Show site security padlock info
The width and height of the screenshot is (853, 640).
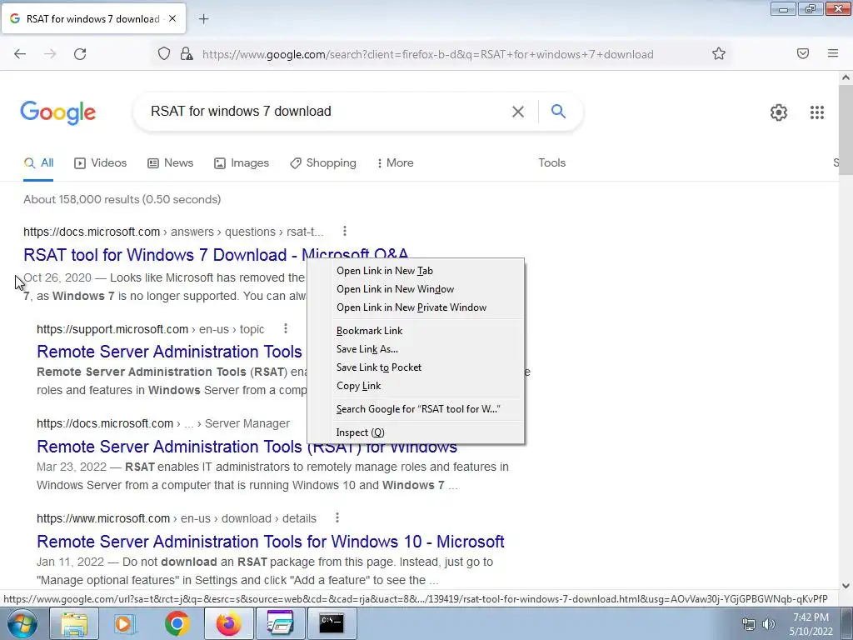click(187, 54)
